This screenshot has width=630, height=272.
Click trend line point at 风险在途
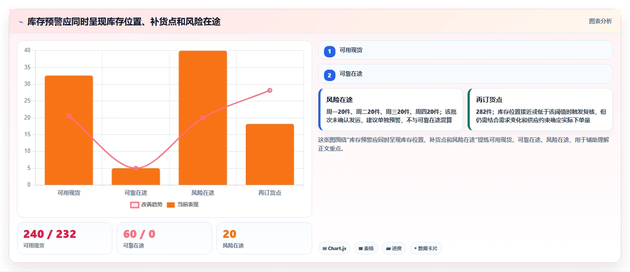[203, 118]
